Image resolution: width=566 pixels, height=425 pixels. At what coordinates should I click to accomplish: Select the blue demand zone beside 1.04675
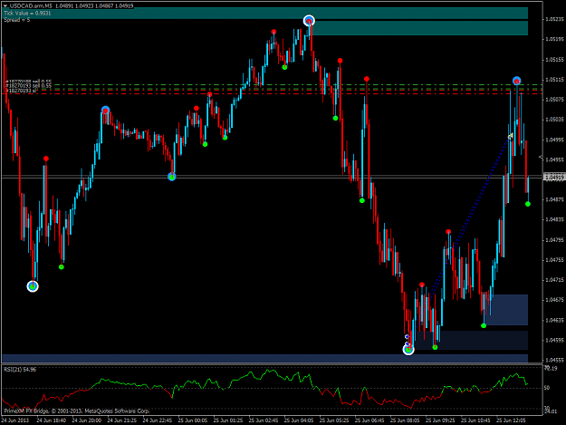pos(507,310)
